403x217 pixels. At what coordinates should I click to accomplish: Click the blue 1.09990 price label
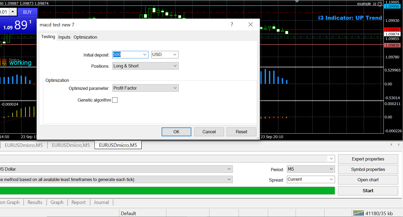392,6
